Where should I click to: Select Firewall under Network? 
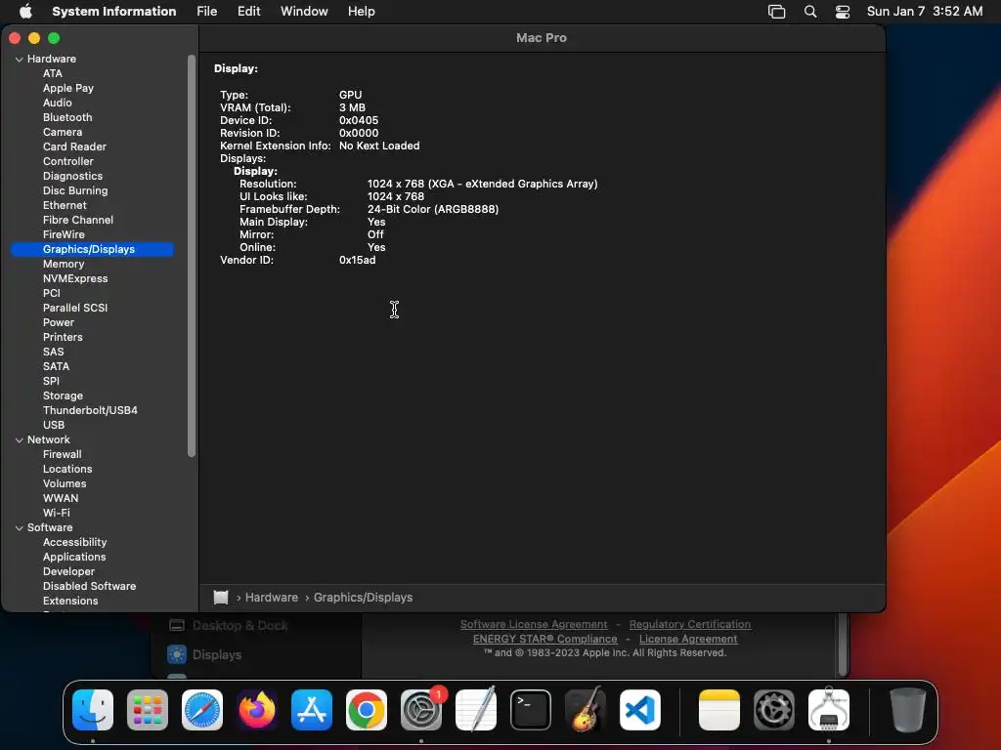pos(62,455)
